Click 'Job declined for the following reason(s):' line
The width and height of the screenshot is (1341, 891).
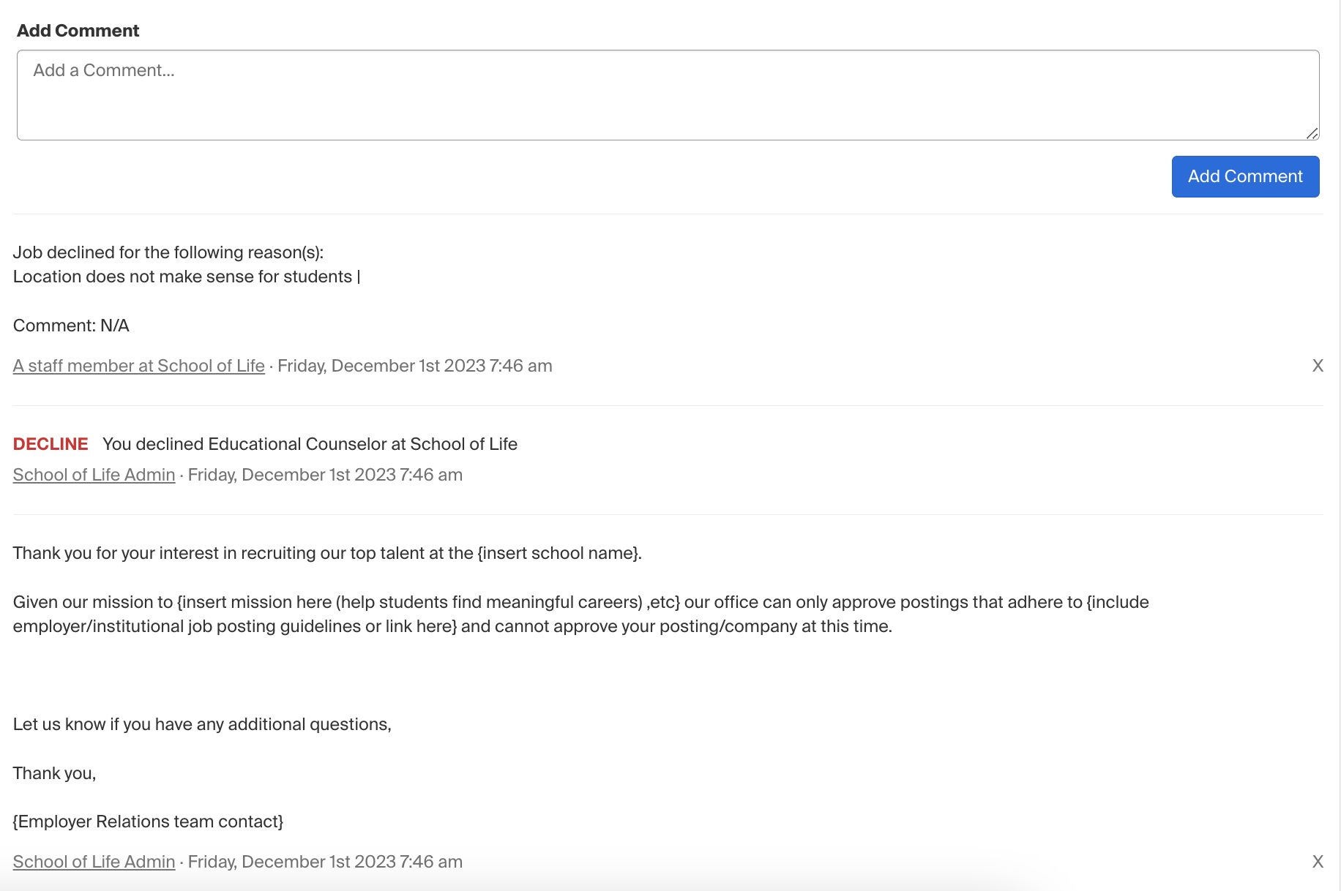pyautogui.click(x=169, y=252)
